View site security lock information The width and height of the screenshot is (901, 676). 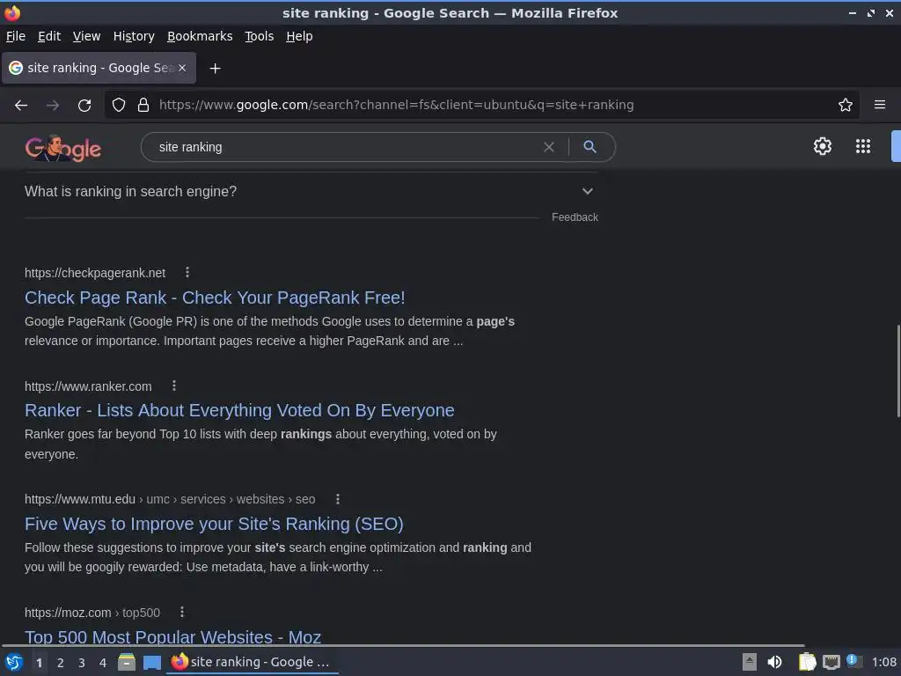143,105
